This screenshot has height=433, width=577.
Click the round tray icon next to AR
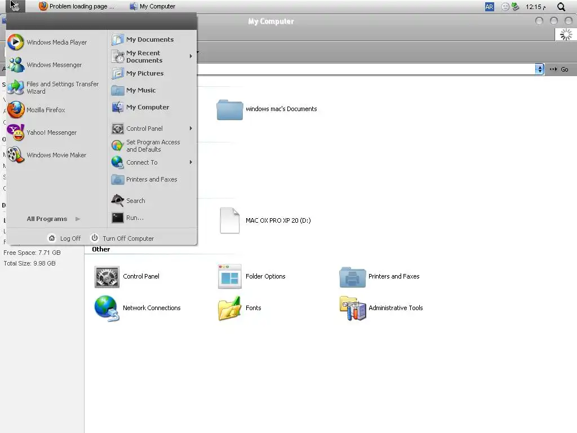click(x=505, y=7)
